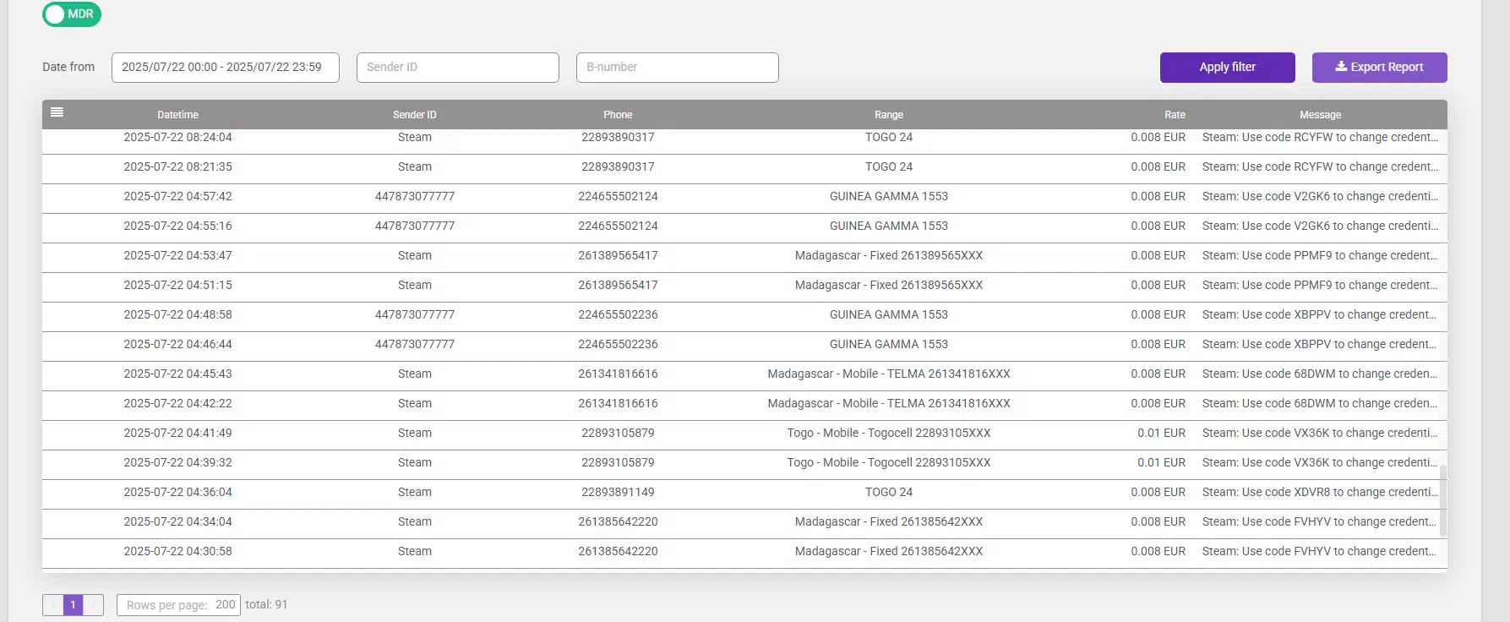Screen dimensions: 1510x622
Task: Focus the Sender ID filter field
Action: (457, 68)
